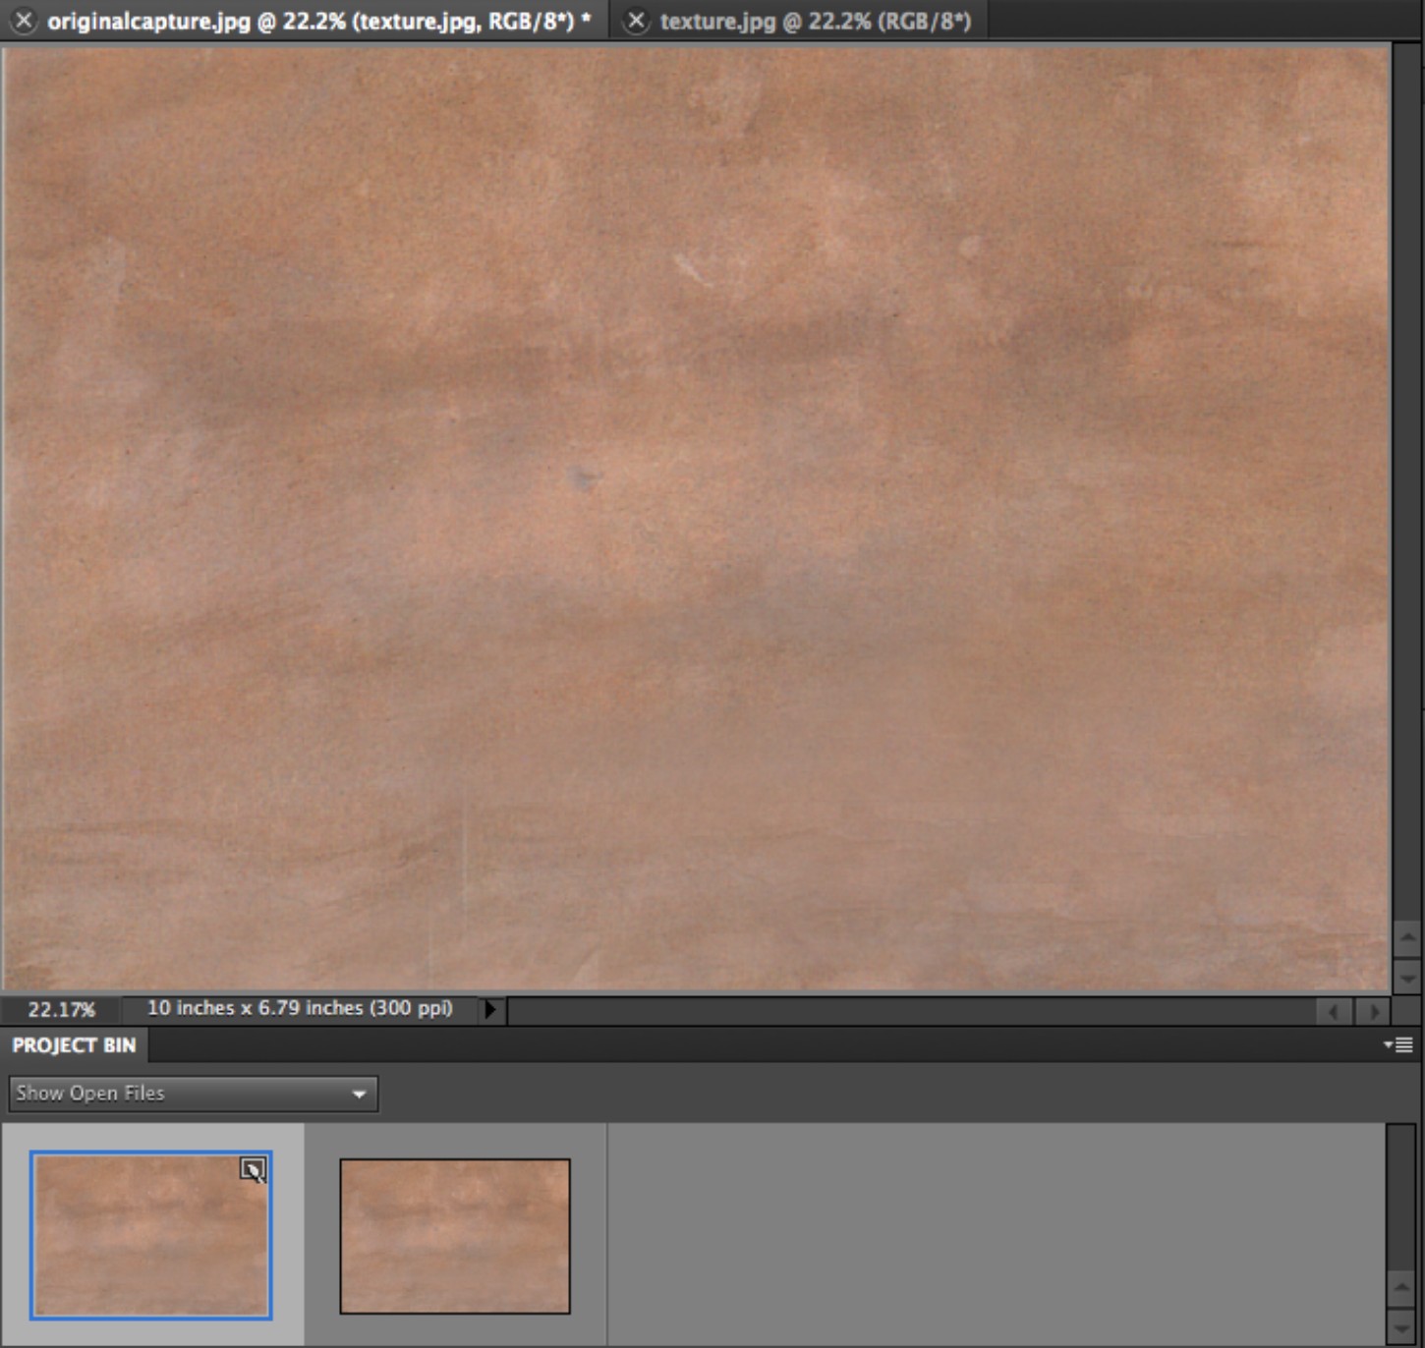Open the Project Bin panel options menu
This screenshot has height=1348, width=1425.
(1398, 1044)
